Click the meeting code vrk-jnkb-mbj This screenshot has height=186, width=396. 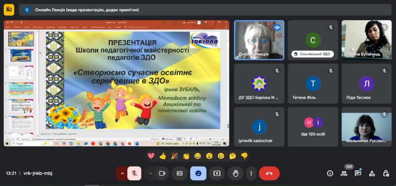38,173
